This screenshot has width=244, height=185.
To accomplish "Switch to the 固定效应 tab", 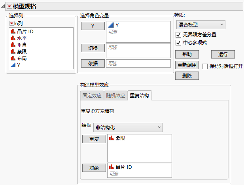I will (x=91, y=96).
